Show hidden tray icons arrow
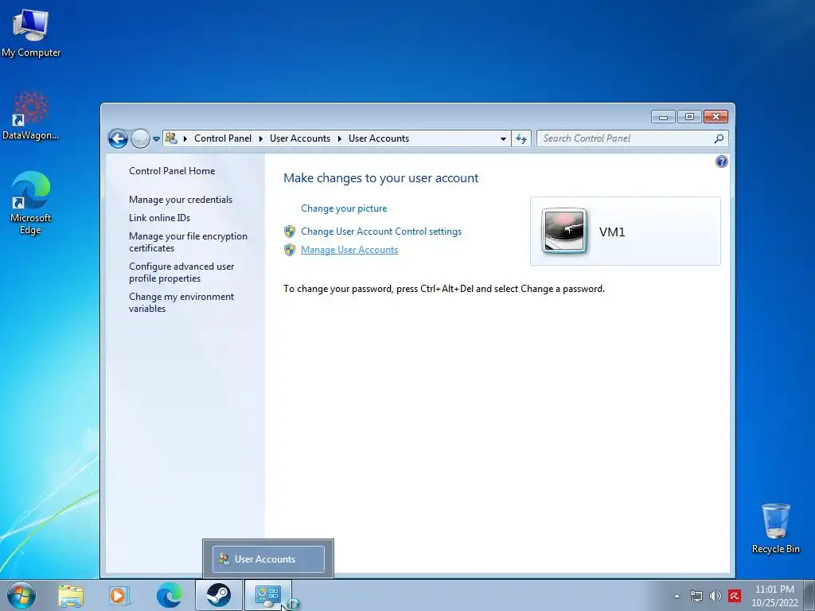This screenshot has width=815, height=611. tap(677, 596)
